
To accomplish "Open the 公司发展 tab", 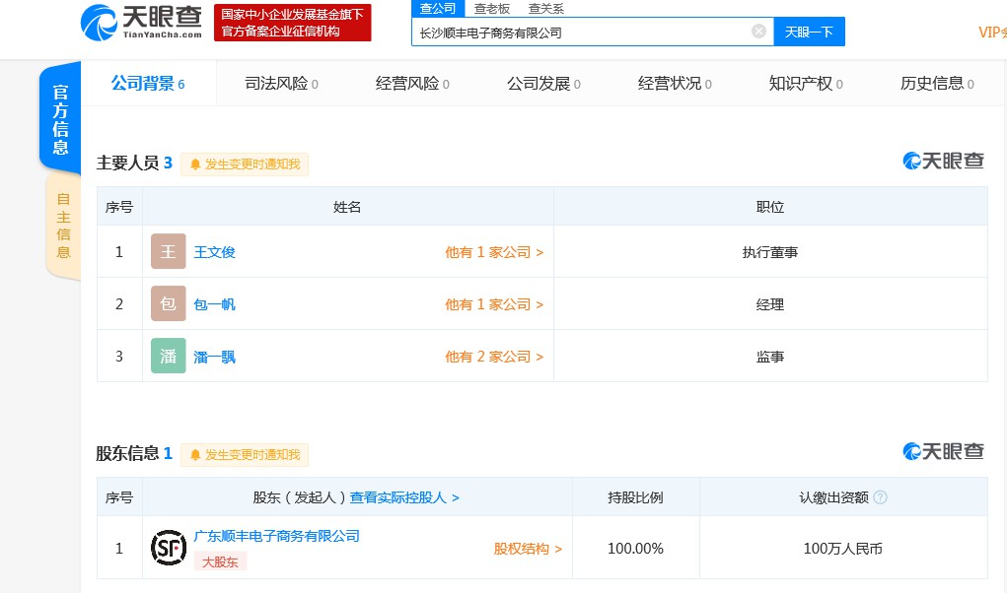I will tap(543, 84).
